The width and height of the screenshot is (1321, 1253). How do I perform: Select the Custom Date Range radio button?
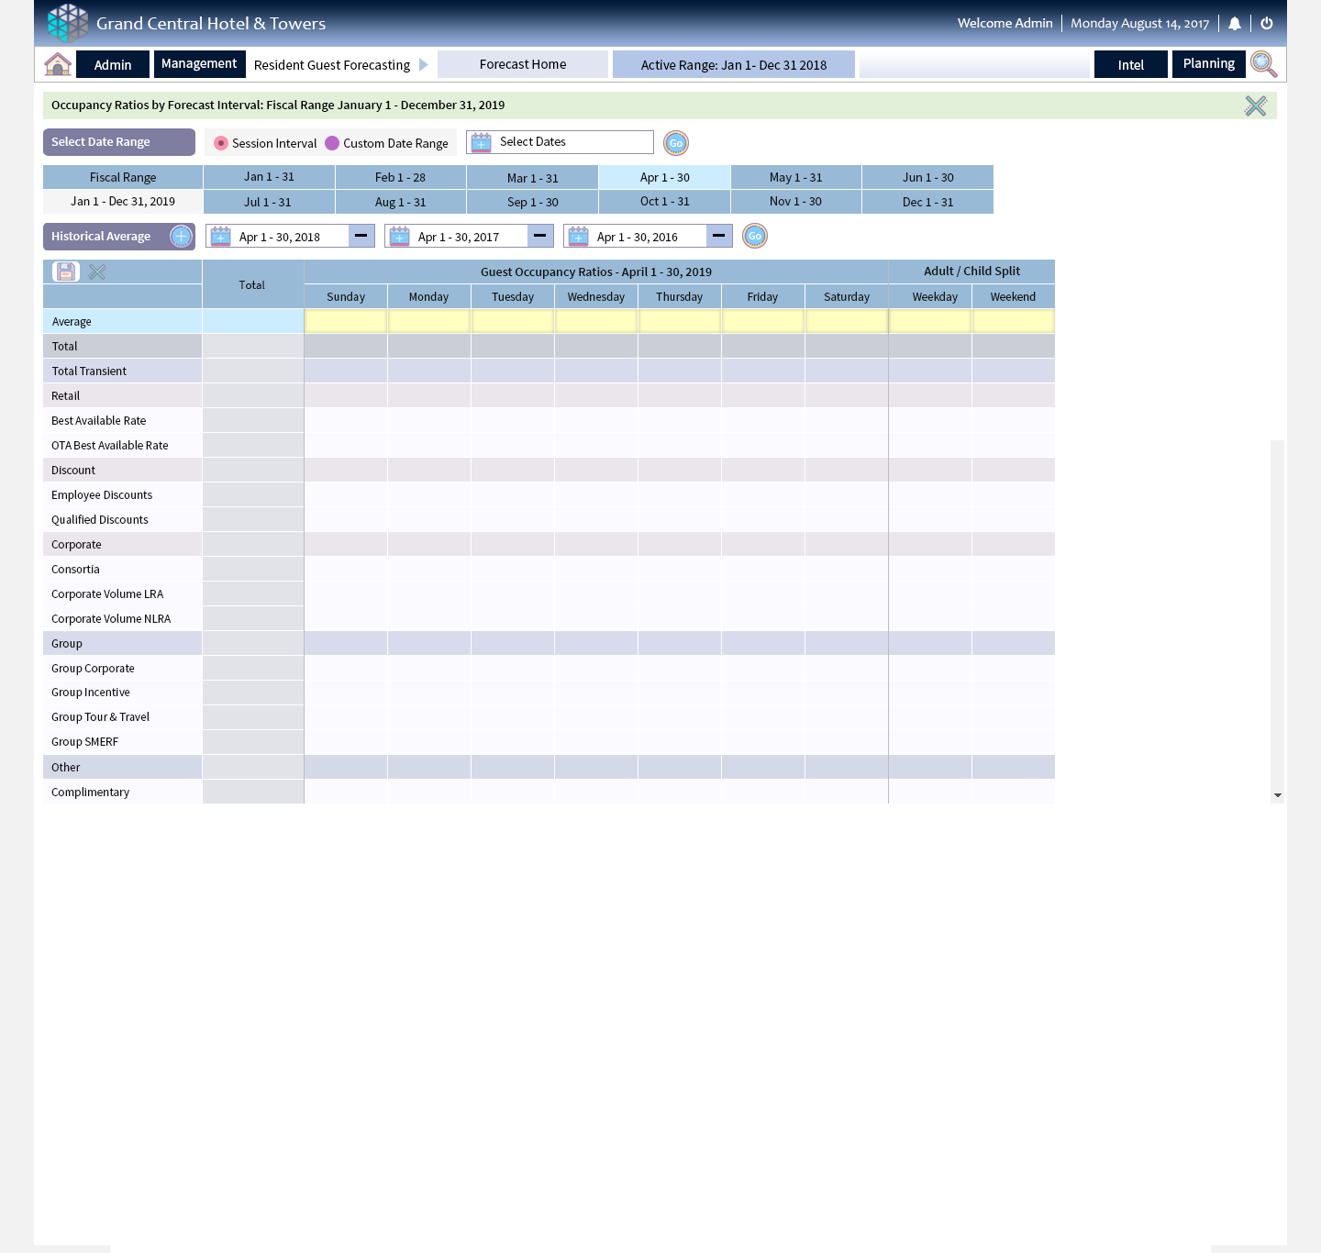click(x=332, y=143)
